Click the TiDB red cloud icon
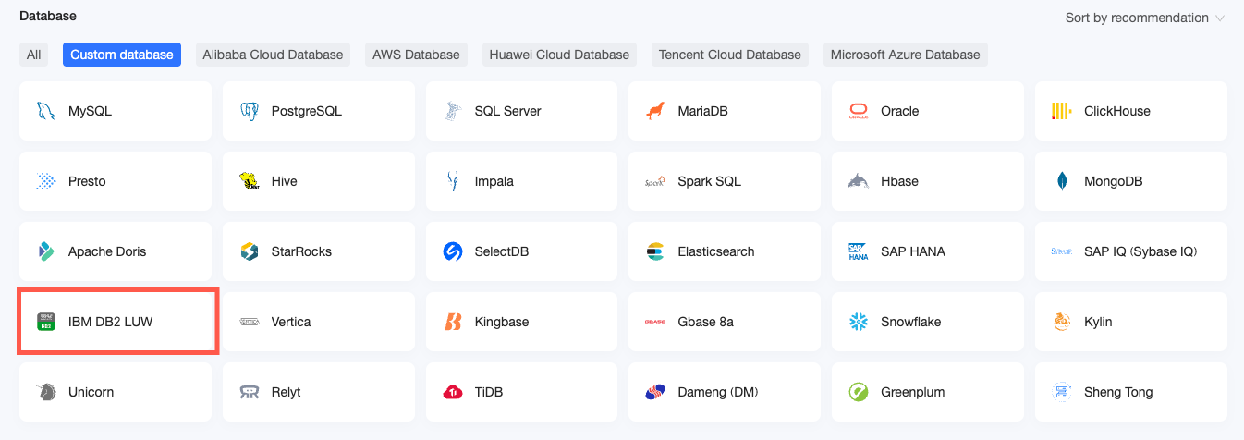 452,392
